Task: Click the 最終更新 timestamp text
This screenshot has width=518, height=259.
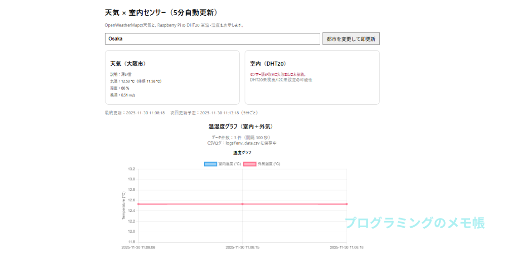Action: pyautogui.click(x=135, y=113)
